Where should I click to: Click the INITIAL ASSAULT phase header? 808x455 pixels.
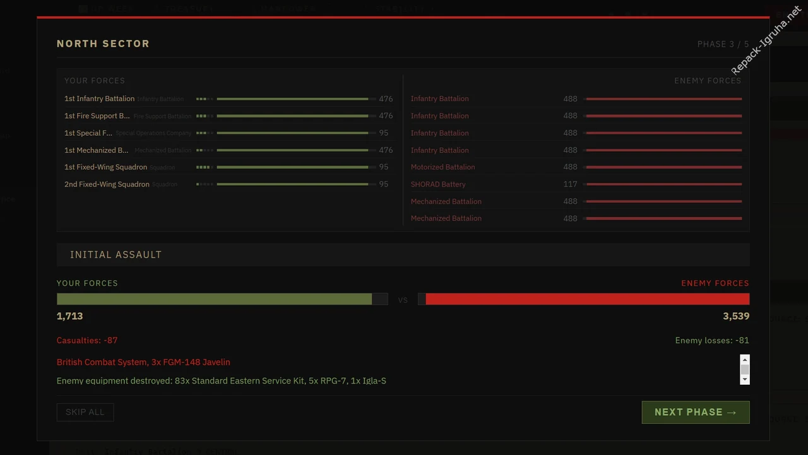[x=403, y=255]
